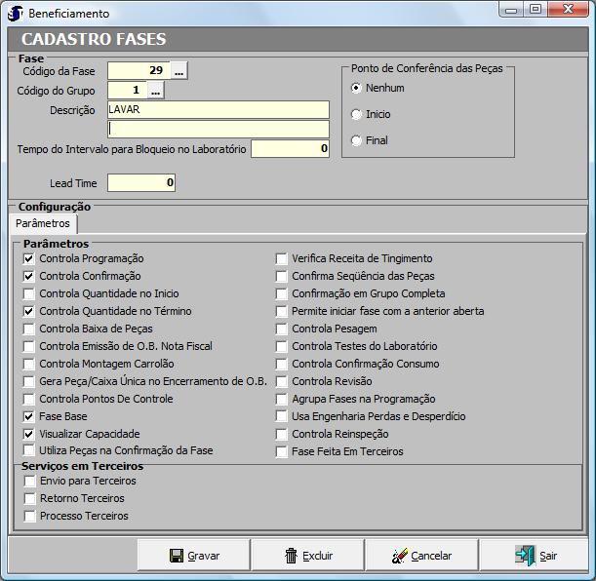The height and width of the screenshot is (581, 596).
Task: Click the Cancelar pencil icon
Action: (x=399, y=556)
